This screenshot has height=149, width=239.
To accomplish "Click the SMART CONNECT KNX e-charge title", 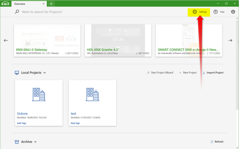I will 188,50.
